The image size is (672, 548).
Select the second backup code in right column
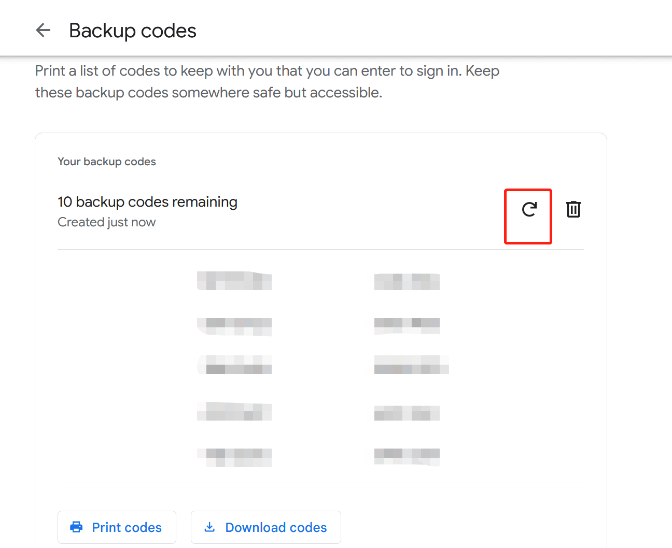(407, 325)
